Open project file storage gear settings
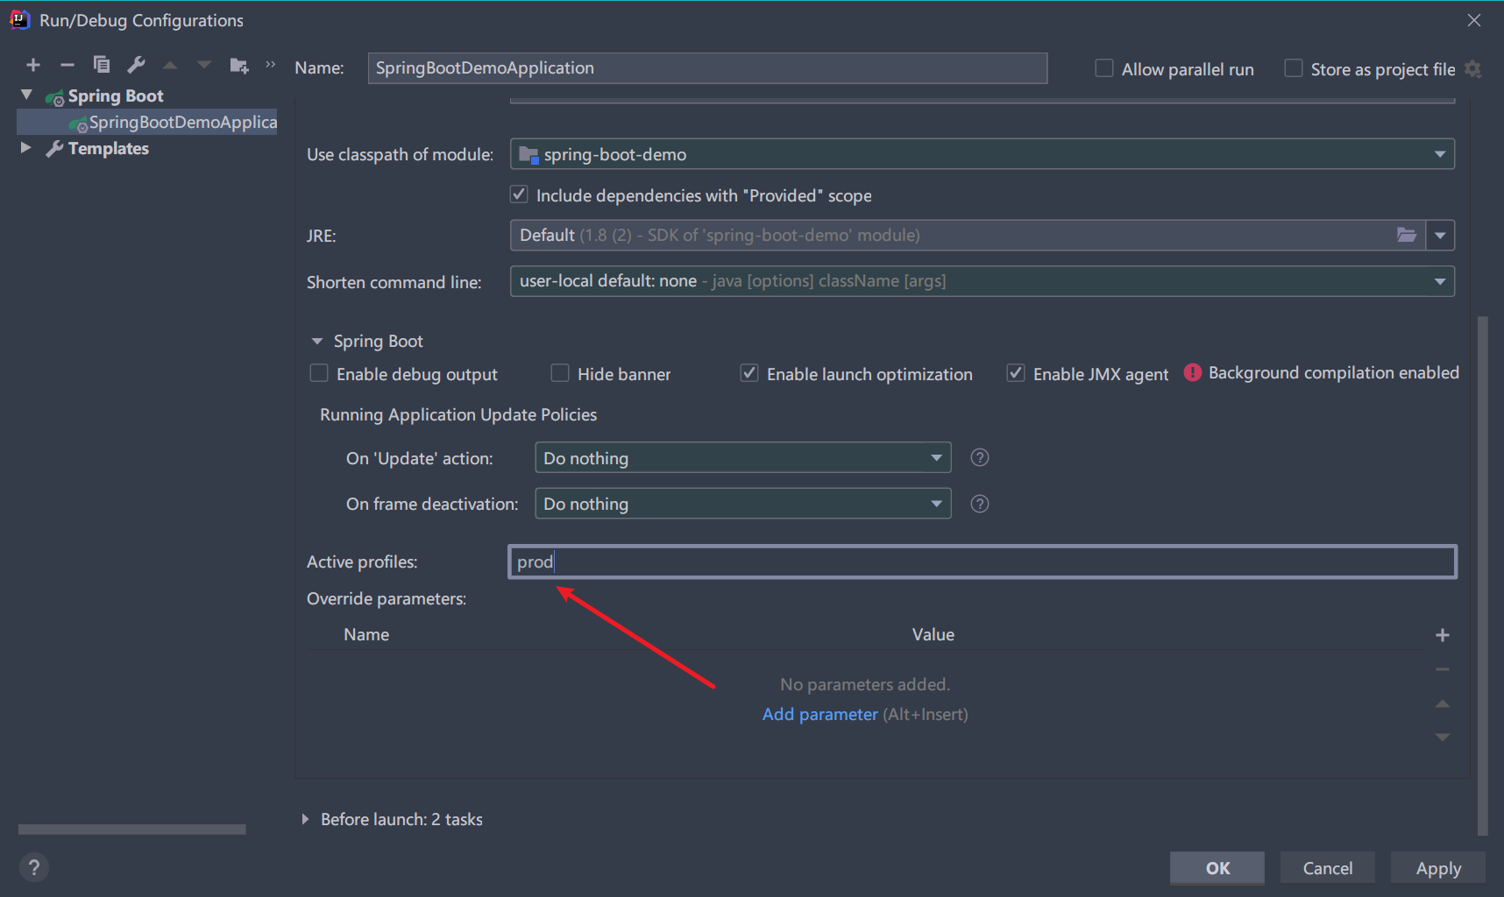 point(1473,69)
